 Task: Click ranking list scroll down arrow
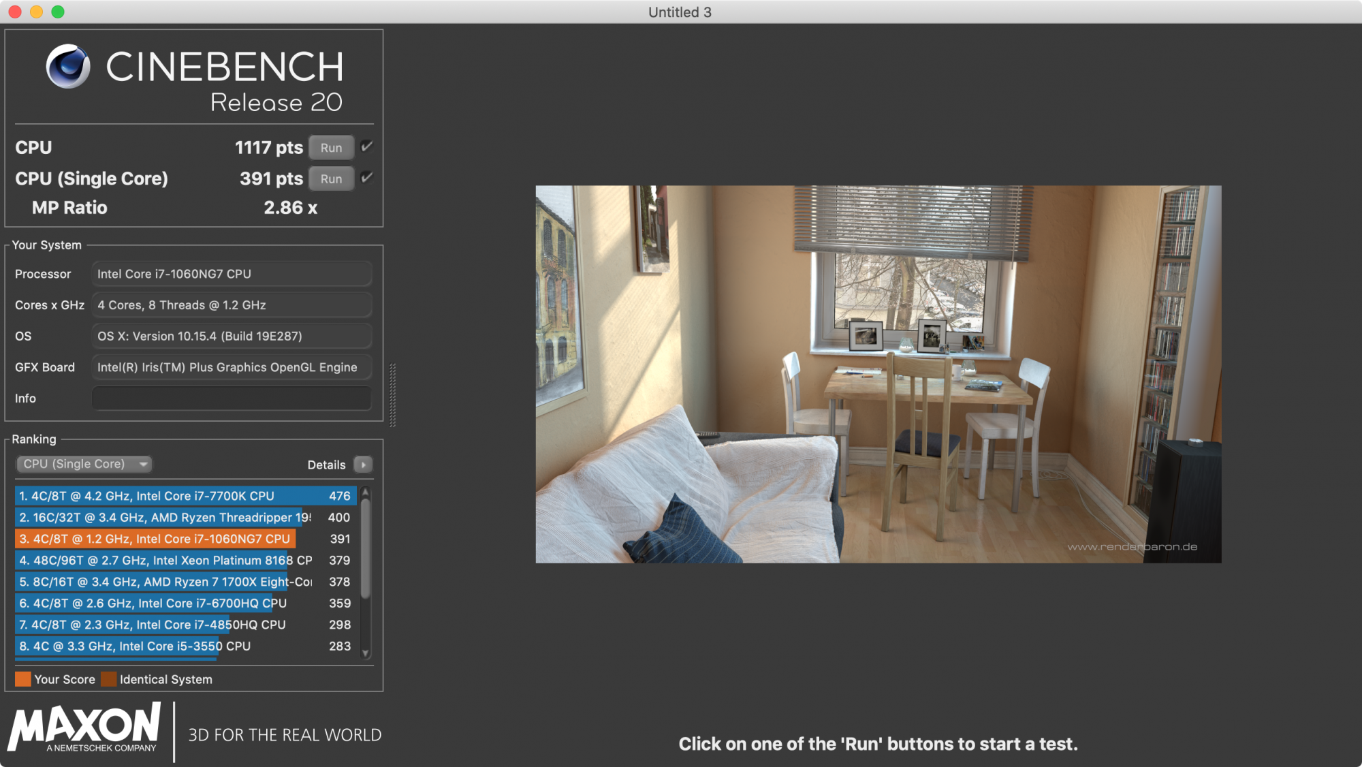click(366, 653)
